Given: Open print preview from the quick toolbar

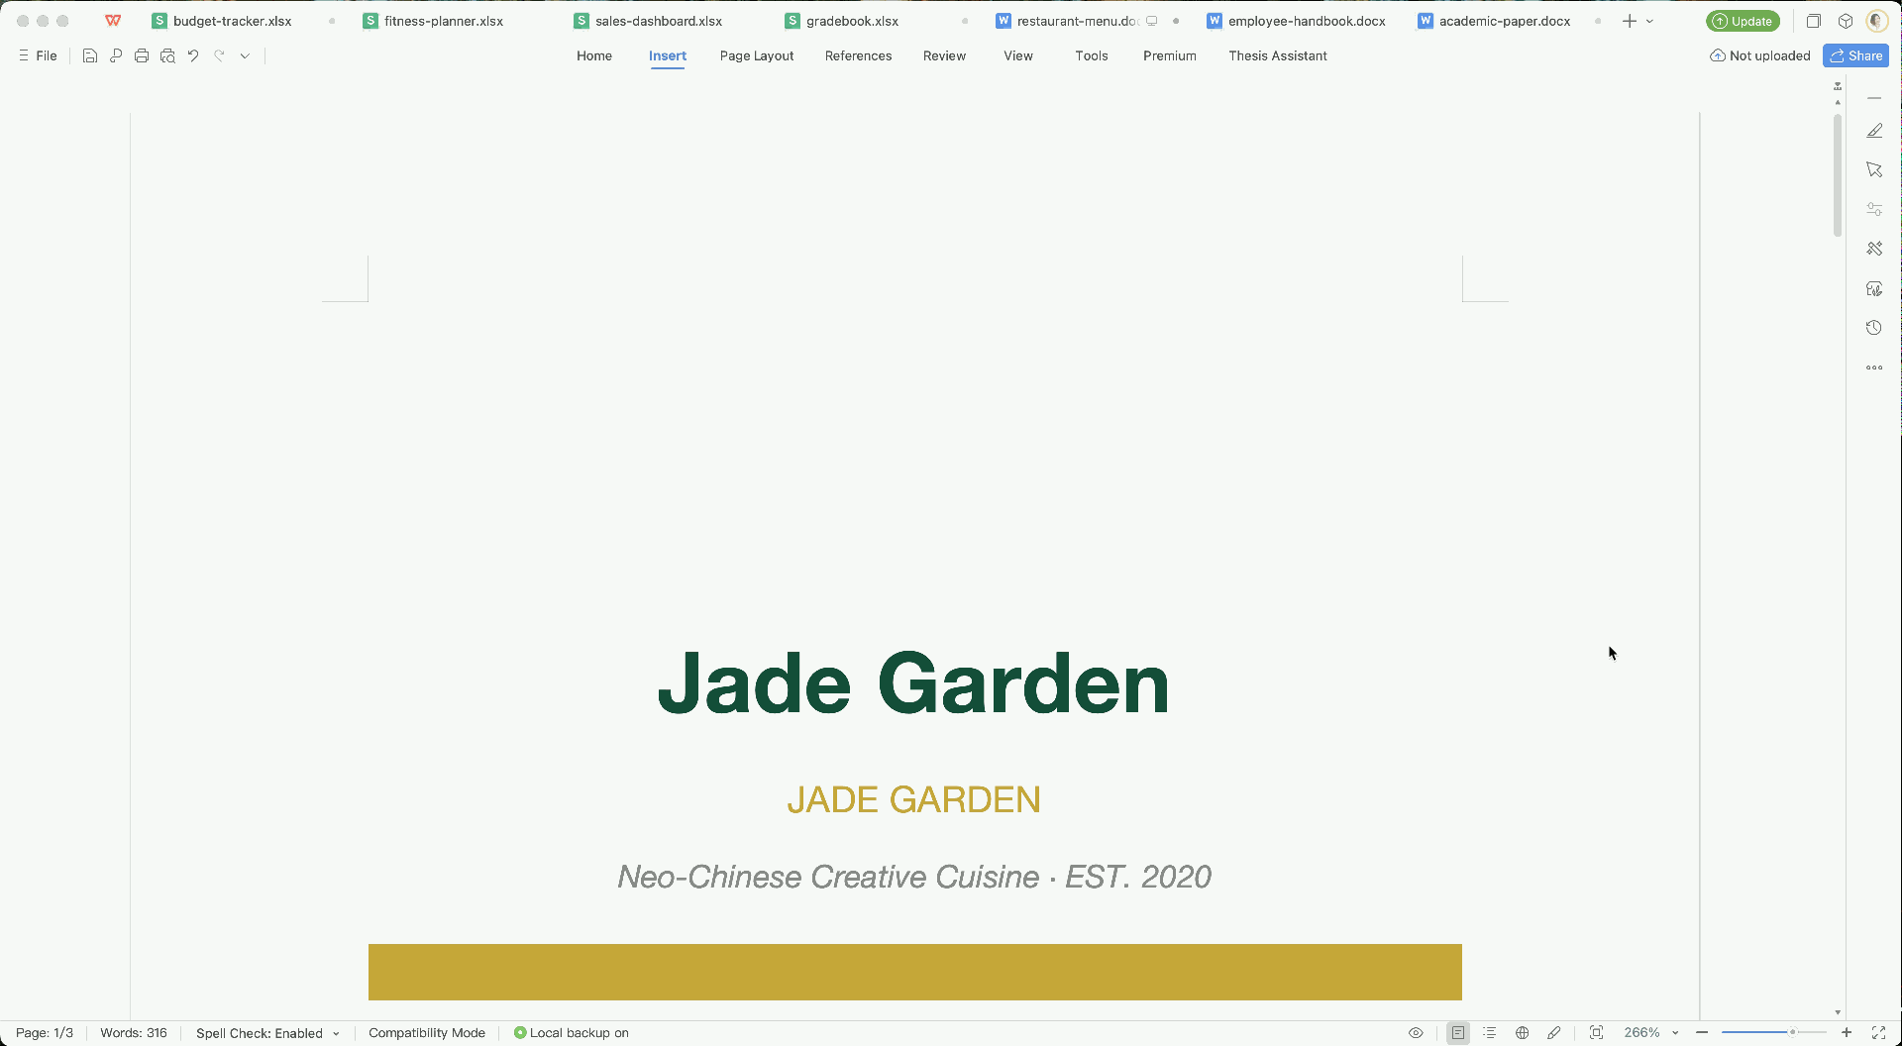Looking at the screenshot, I should tap(167, 55).
